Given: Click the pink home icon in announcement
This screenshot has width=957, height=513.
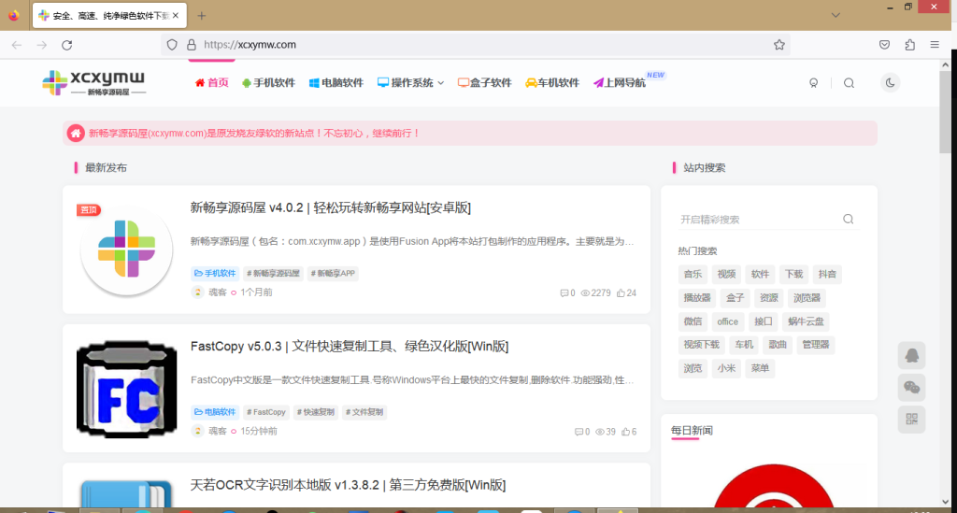Looking at the screenshot, I should tap(76, 133).
